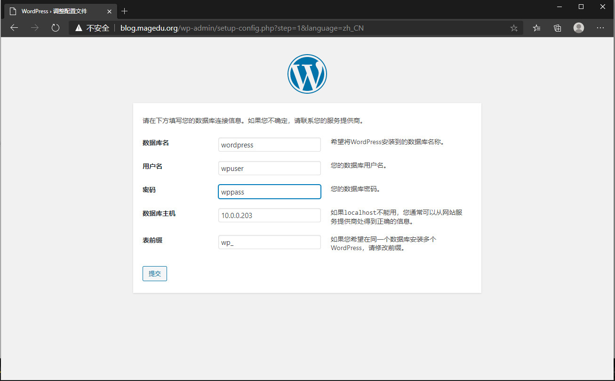Click the address bar URL
Viewport: 615px width, 381px height.
[x=242, y=28]
